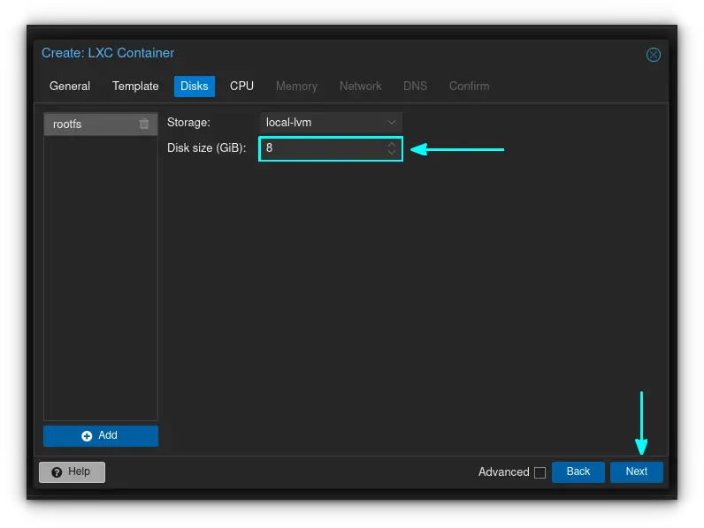Delete the rootfs disk via trash icon
The width and height of the screenshot is (704, 528).
(143, 124)
